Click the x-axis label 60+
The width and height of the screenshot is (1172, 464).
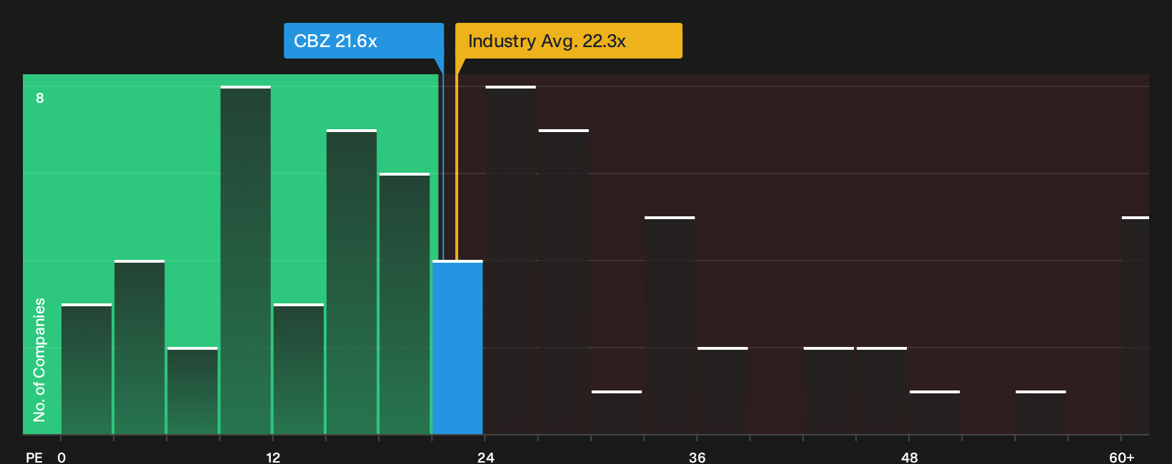1121,457
